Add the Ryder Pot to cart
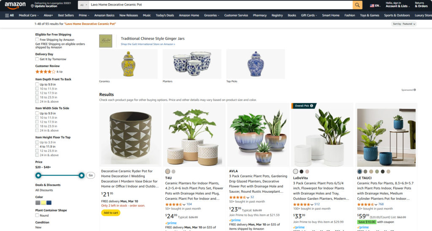Viewport: 432px width, 231px height. click(x=111, y=212)
